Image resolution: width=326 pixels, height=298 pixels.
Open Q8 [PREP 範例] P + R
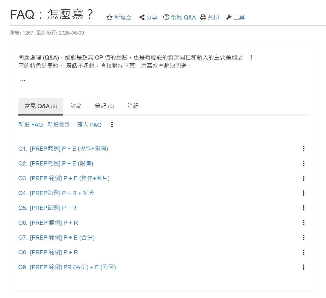click(48, 252)
